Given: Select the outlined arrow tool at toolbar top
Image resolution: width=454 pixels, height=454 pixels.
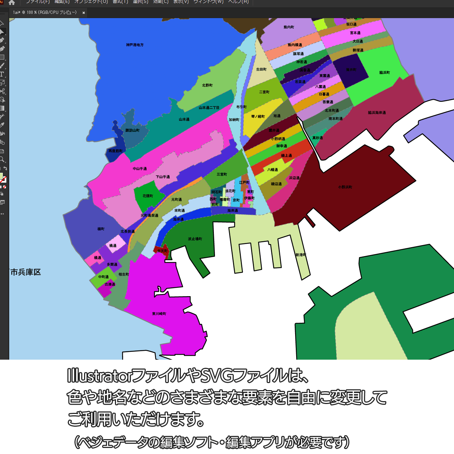Looking at the screenshot, I should pyautogui.click(x=2, y=23).
